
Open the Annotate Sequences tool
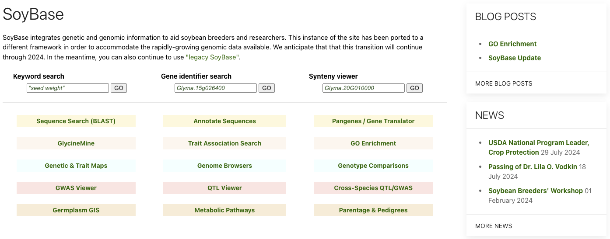(x=224, y=121)
